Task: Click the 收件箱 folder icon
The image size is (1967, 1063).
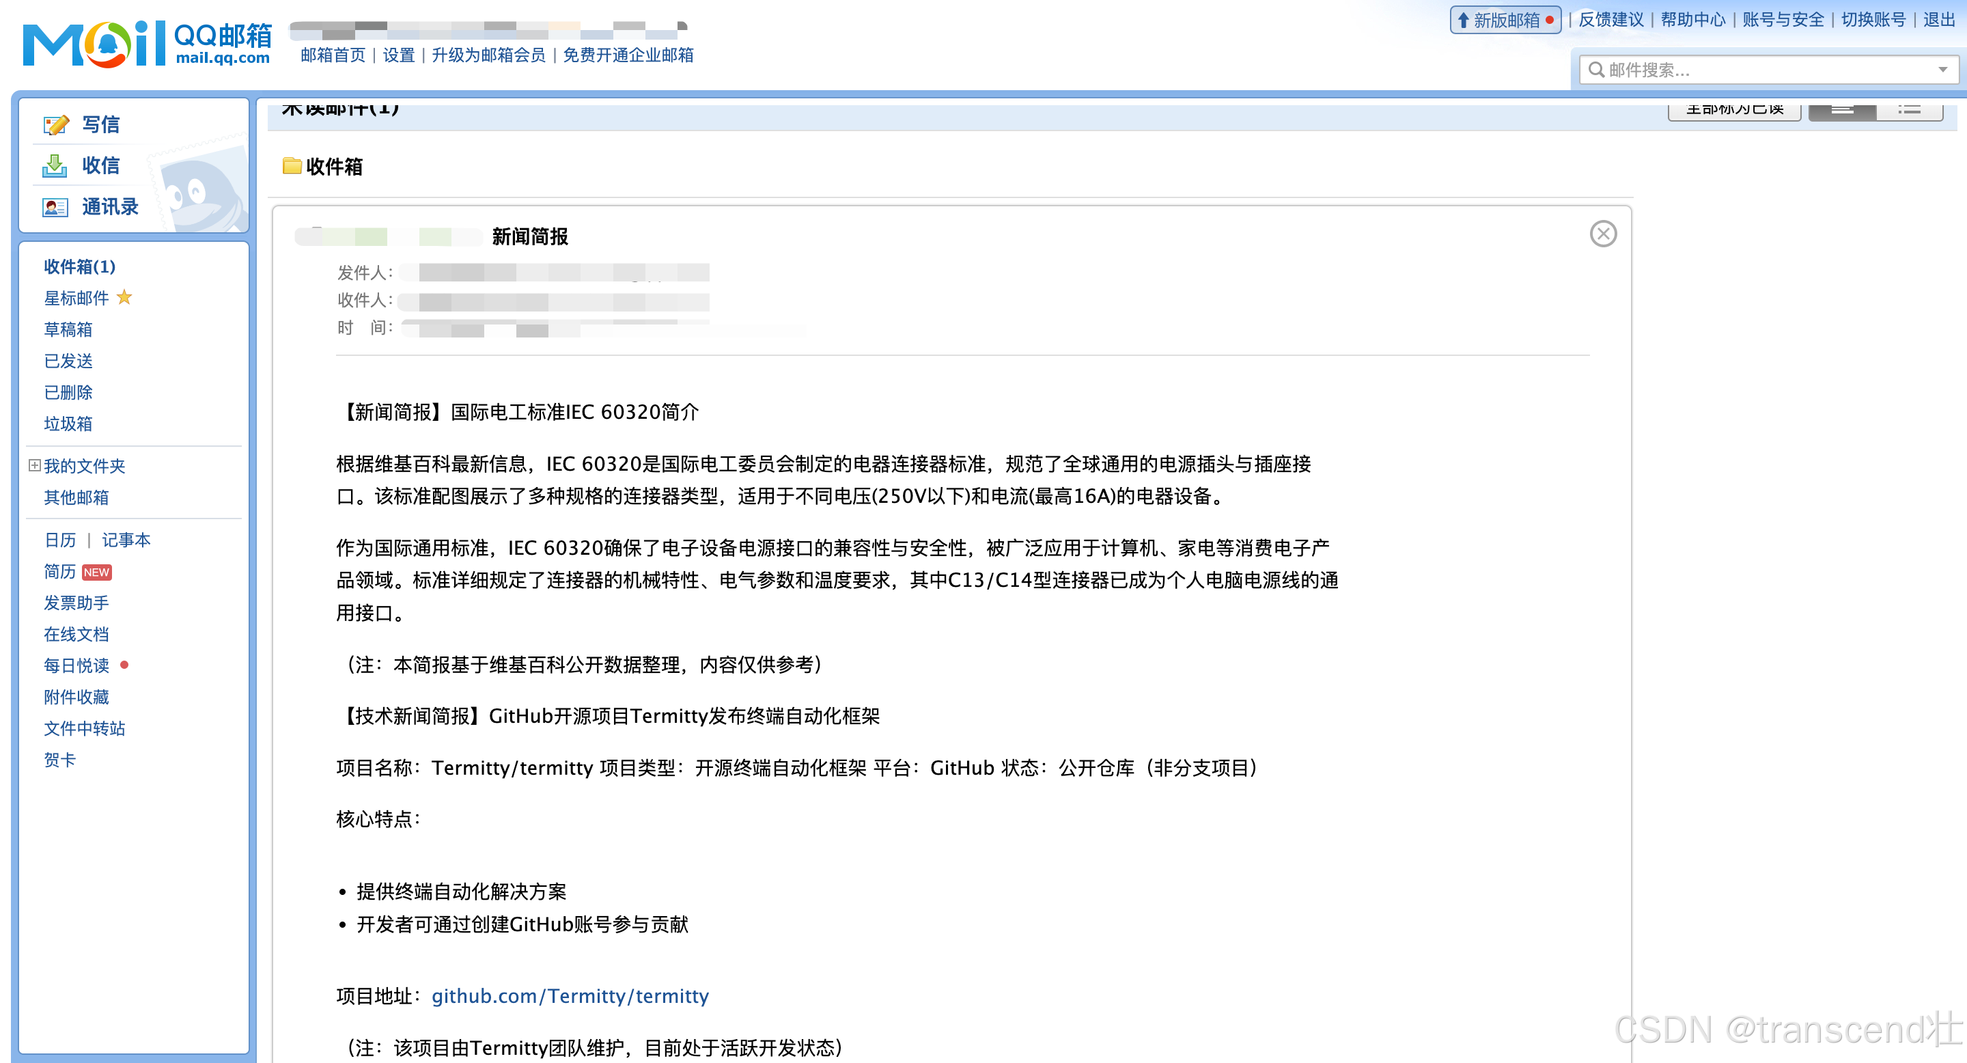Action: (292, 166)
